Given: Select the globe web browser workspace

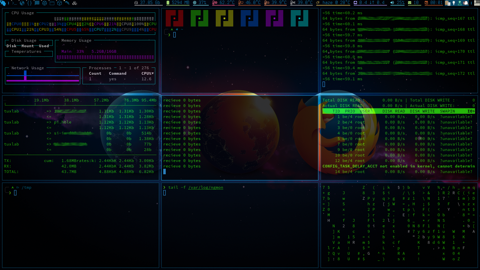Looking at the screenshot, I should pyautogui.click(x=22, y=3).
